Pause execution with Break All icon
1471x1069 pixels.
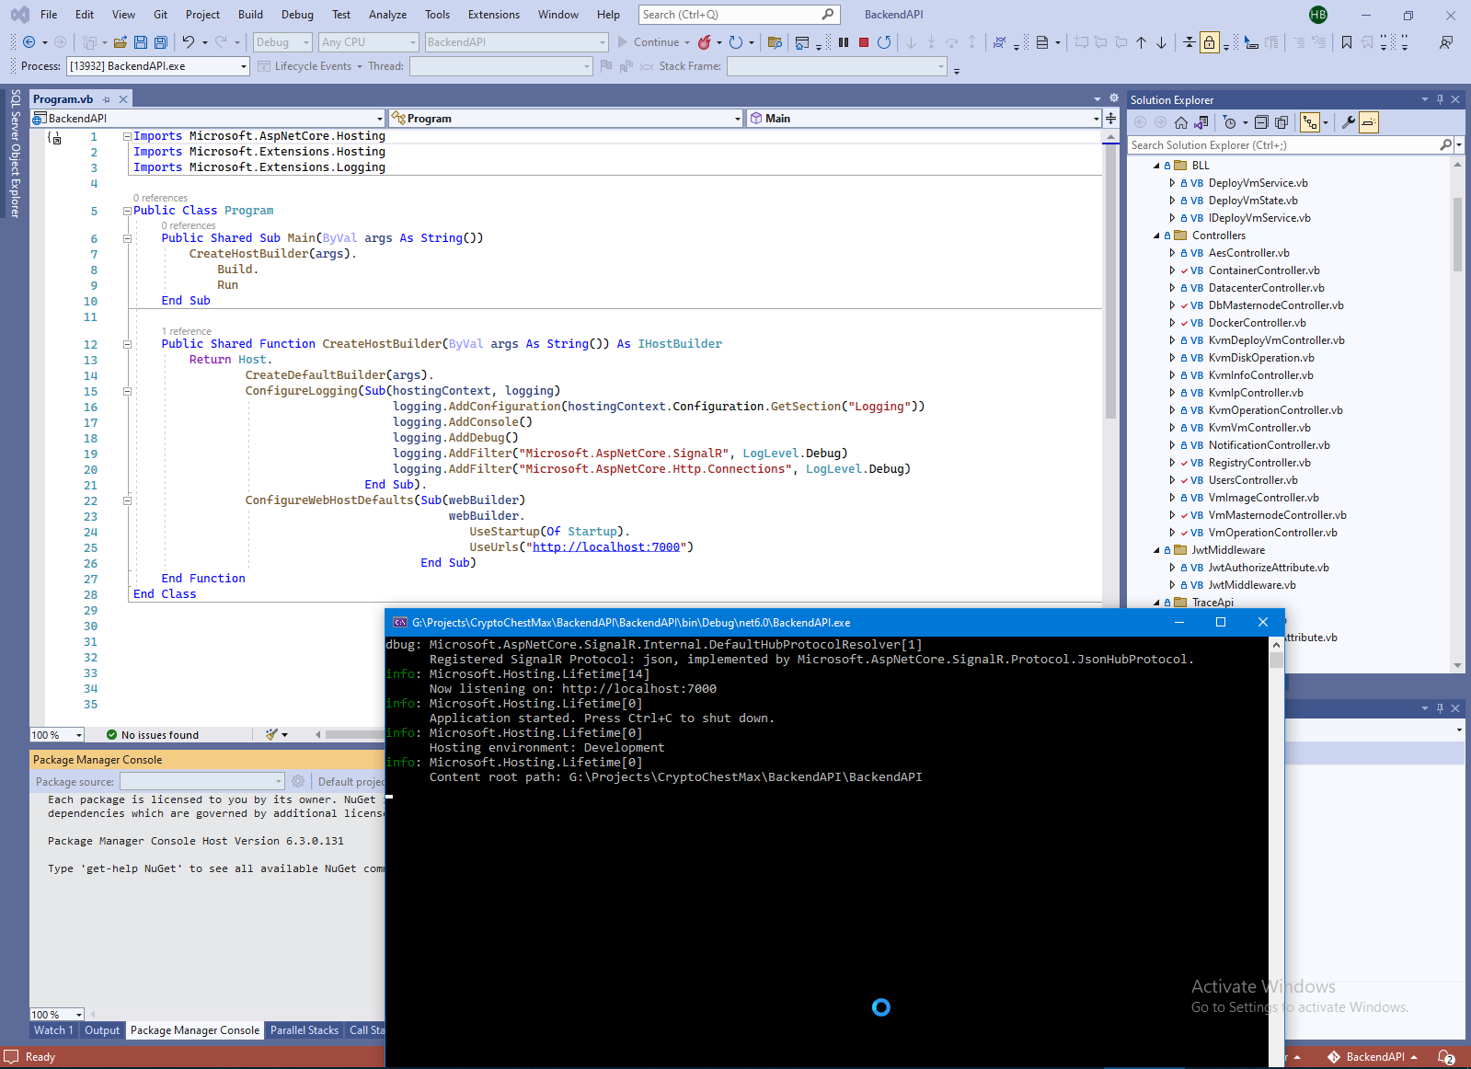point(844,42)
